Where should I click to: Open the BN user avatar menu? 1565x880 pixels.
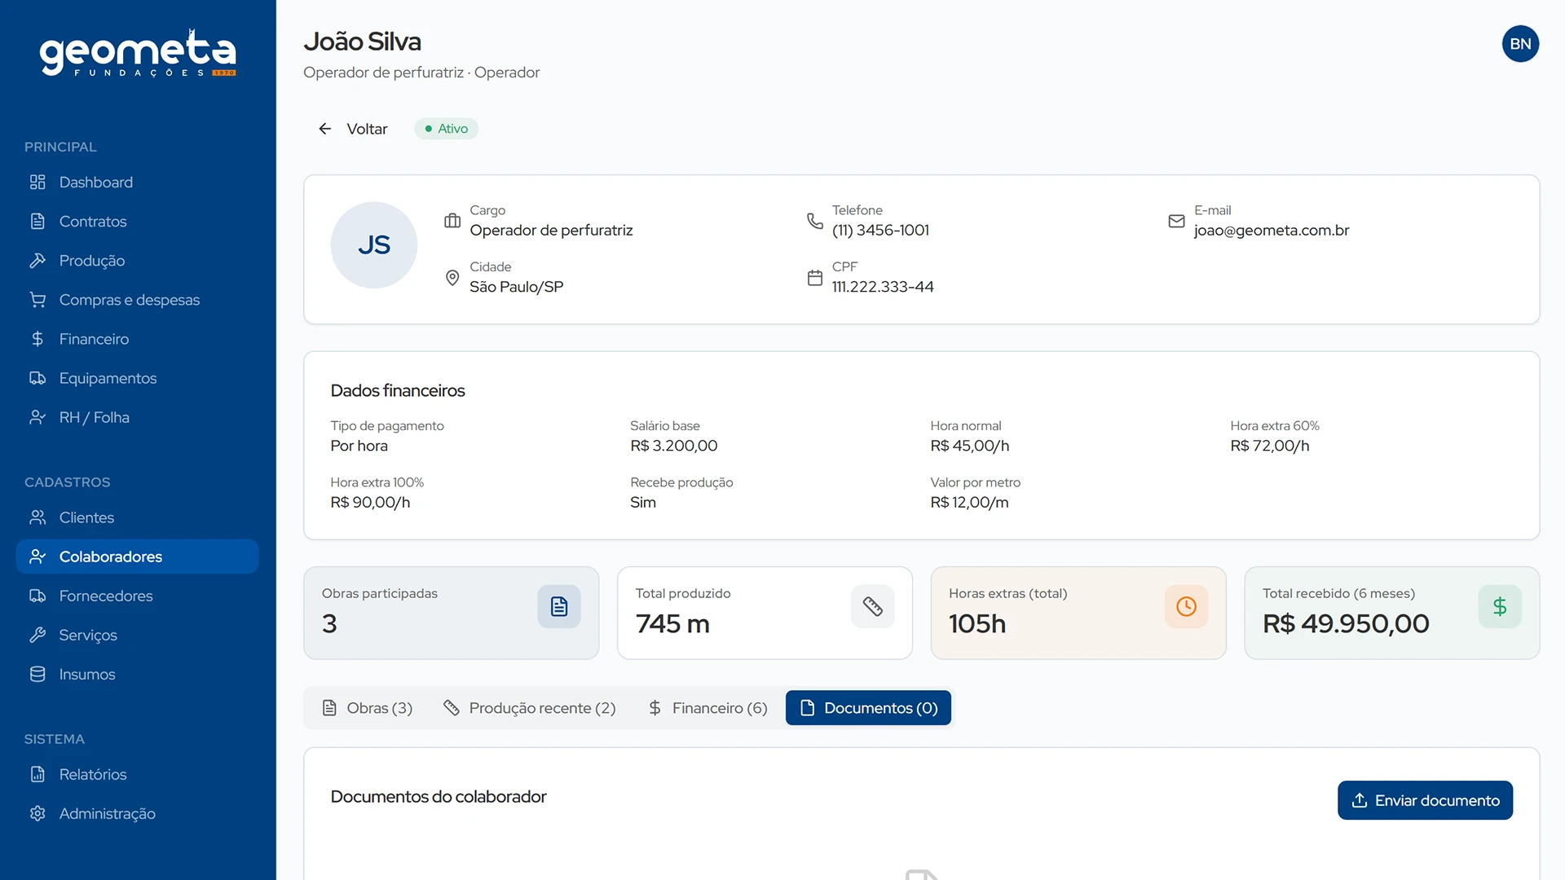point(1520,44)
